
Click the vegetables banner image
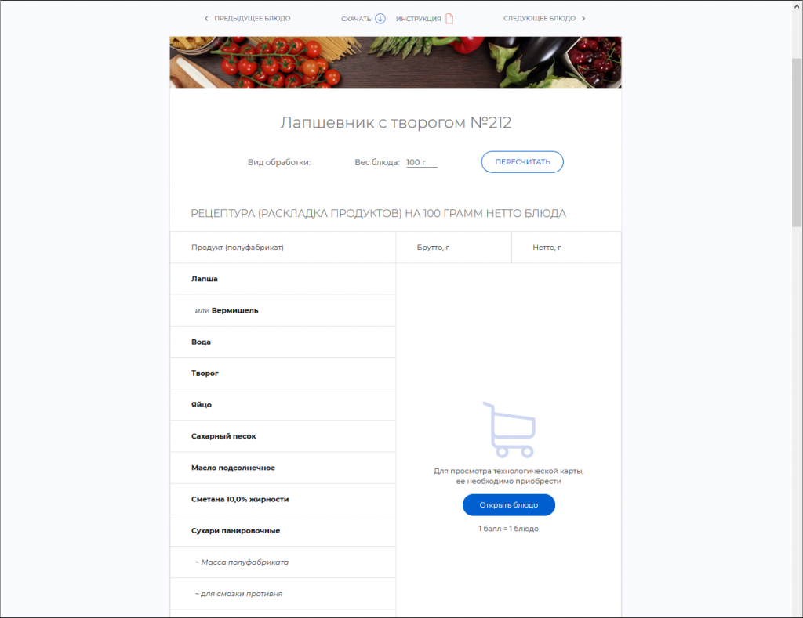[395, 62]
